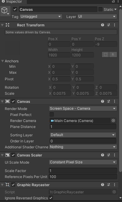
Task: Enable the Pixel Perfect checkbox
Action: pos(52,114)
